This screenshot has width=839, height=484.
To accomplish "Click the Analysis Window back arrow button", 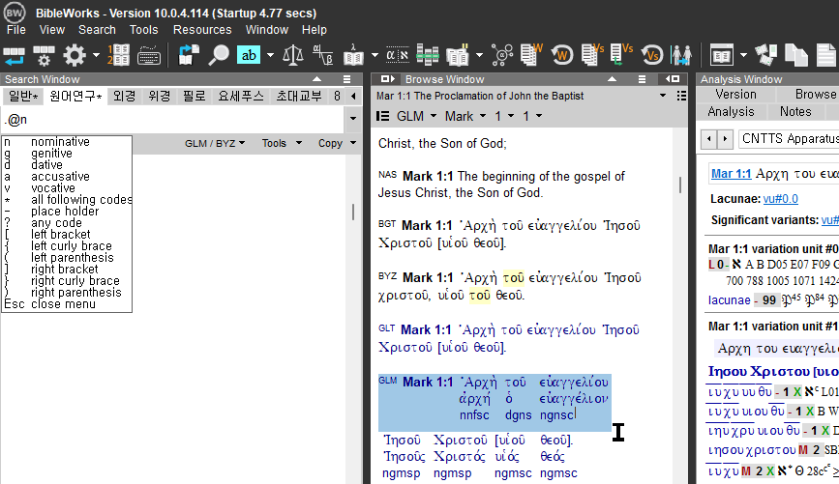I will (x=709, y=139).
